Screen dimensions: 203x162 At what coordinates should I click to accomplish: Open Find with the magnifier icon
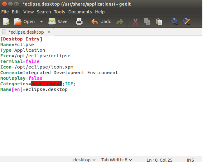[x=175, y=21]
